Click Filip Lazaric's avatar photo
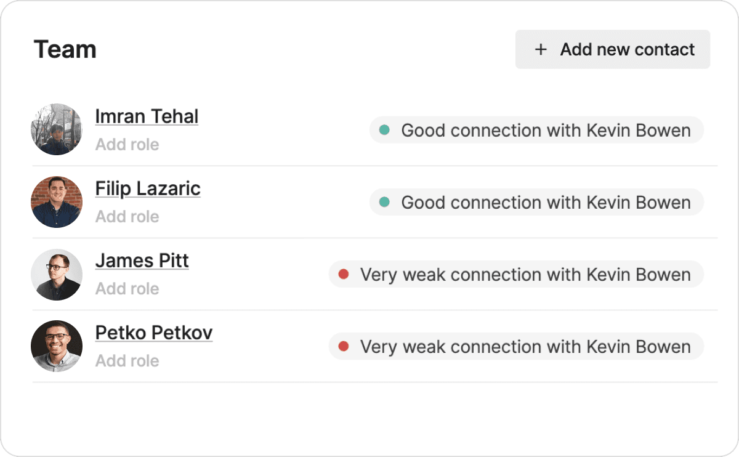The image size is (739, 457). coord(57,201)
